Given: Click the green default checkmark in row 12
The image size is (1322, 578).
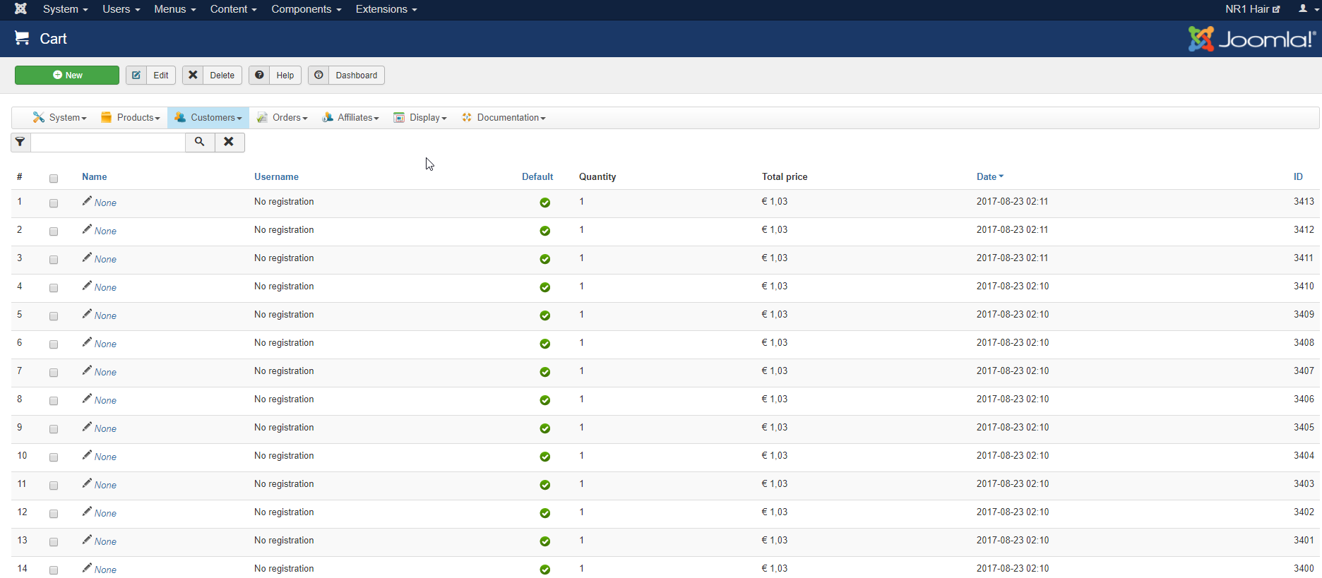Looking at the screenshot, I should pyautogui.click(x=544, y=513).
